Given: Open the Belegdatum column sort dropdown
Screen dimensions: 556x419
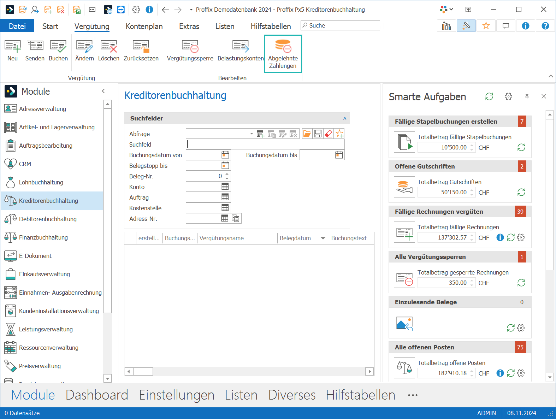Looking at the screenshot, I should click(323, 238).
